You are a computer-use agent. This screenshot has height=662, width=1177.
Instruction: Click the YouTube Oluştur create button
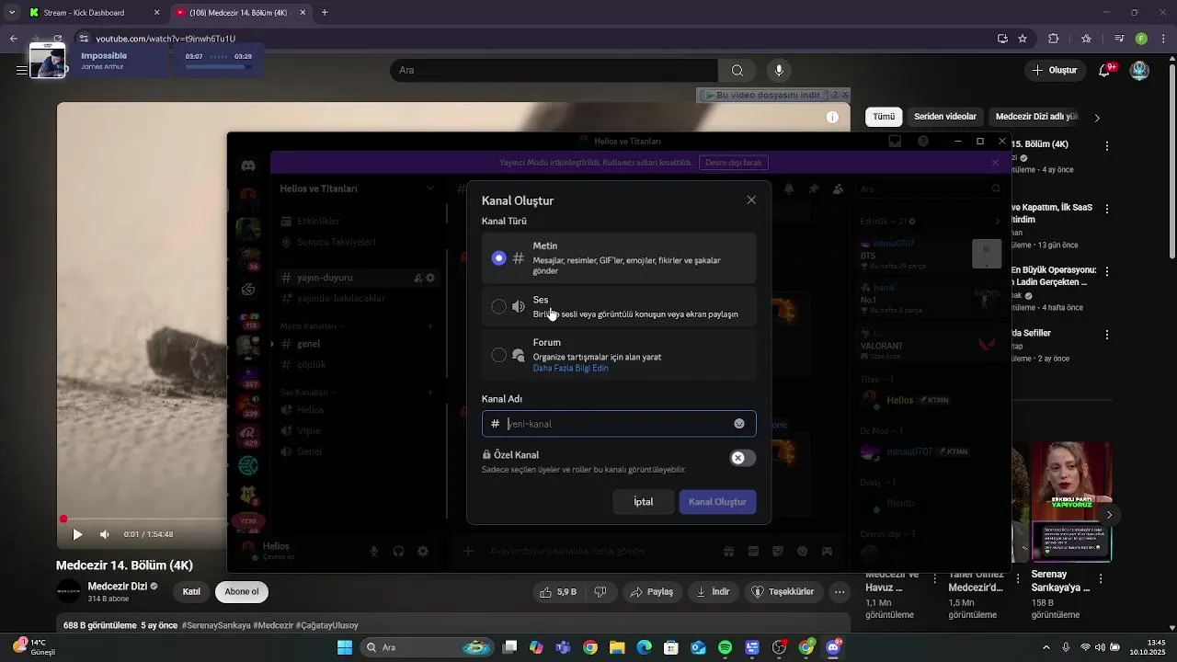(1055, 71)
